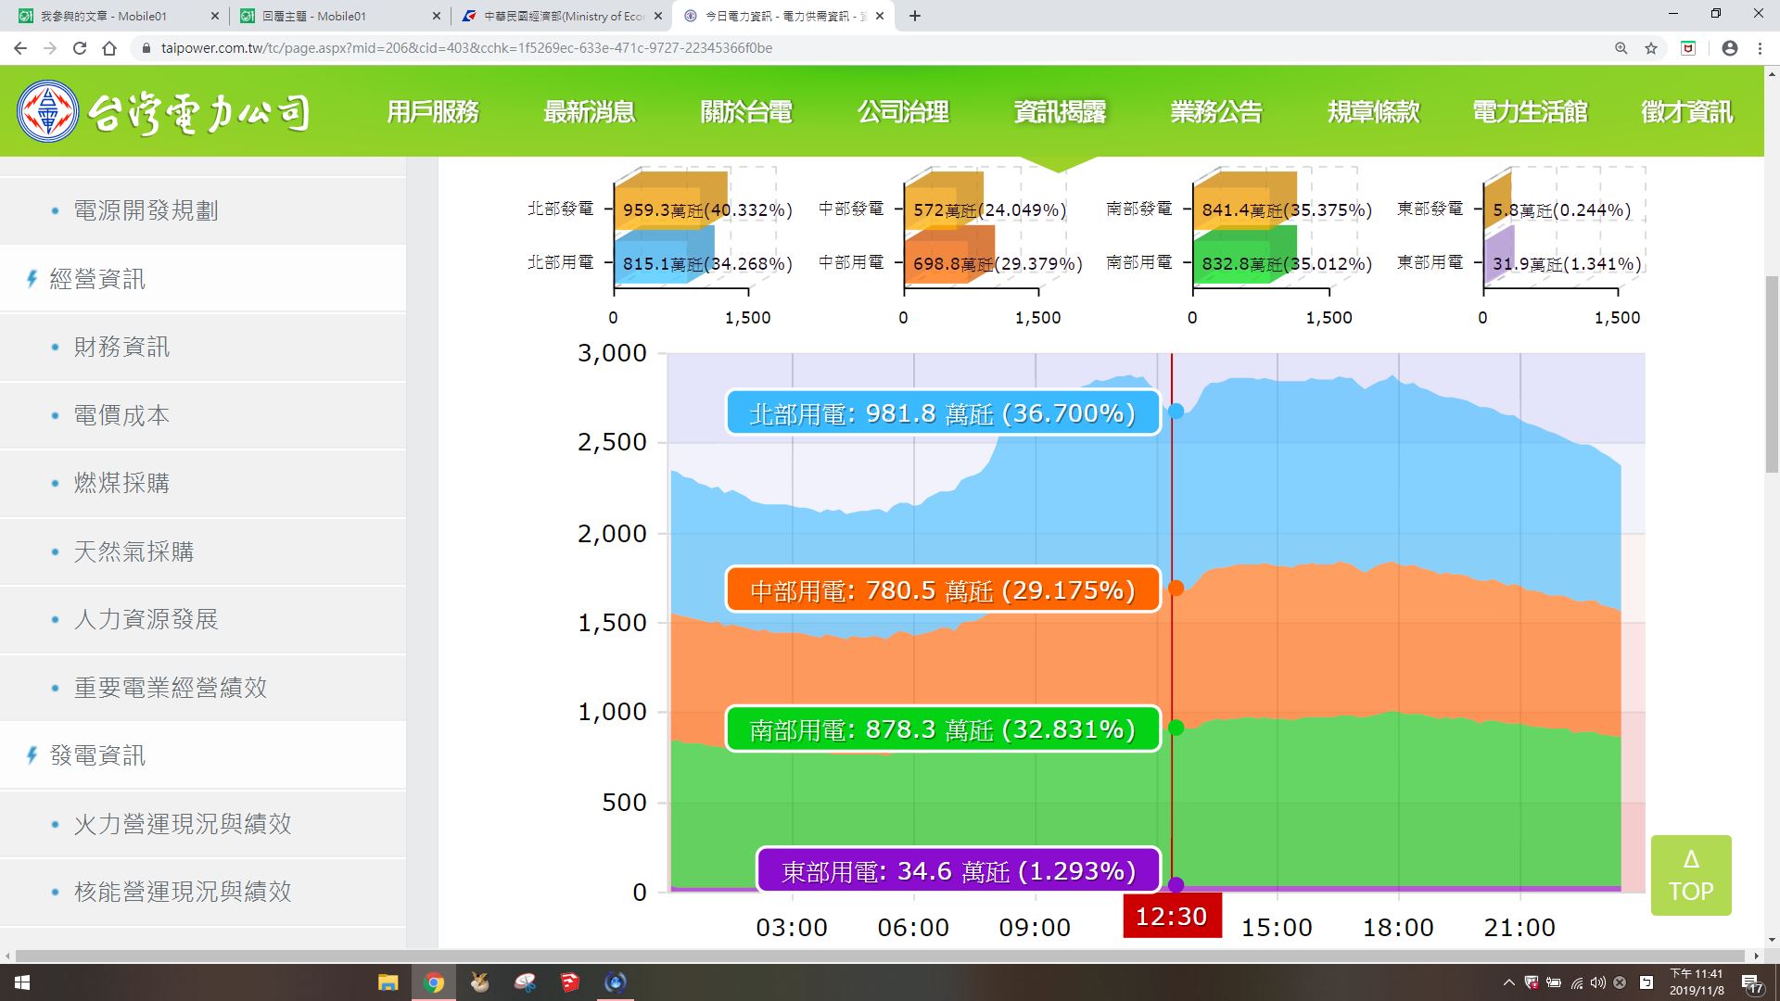Open Chrome profile avatar icon
The height and width of the screenshot is (1001, 1780).
[x=1730, y=48]
